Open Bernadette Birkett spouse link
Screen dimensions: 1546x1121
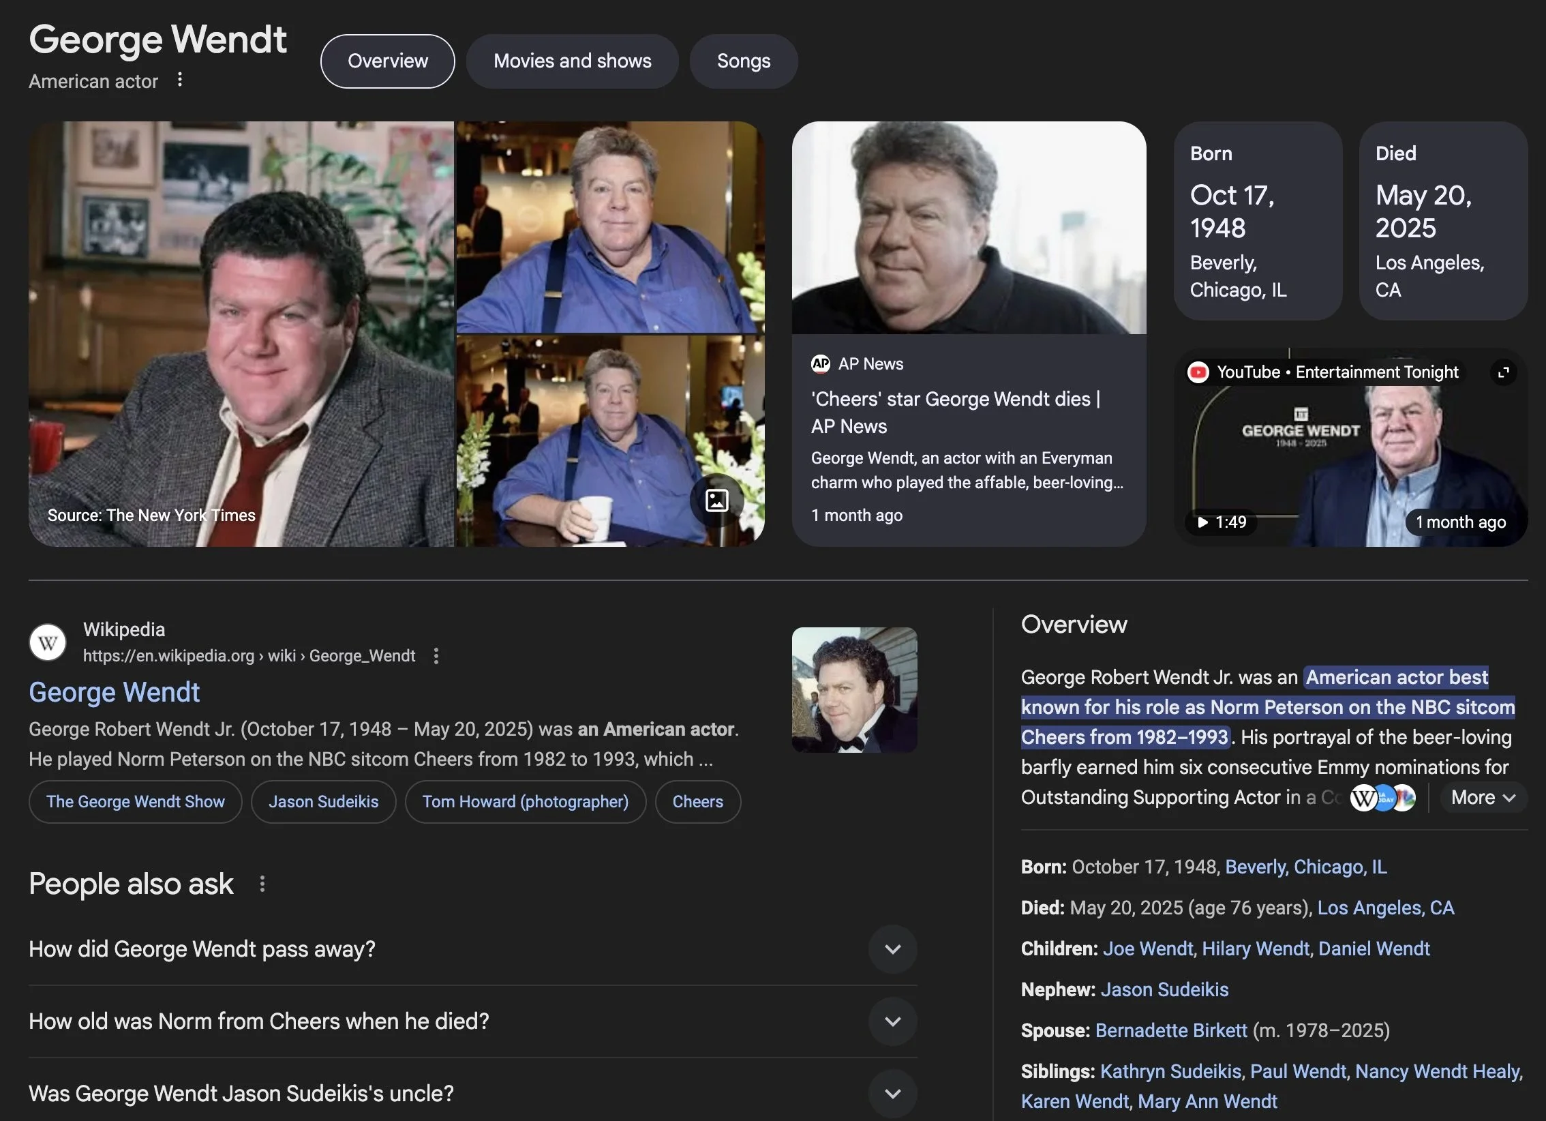(x=1170, y=1030)
